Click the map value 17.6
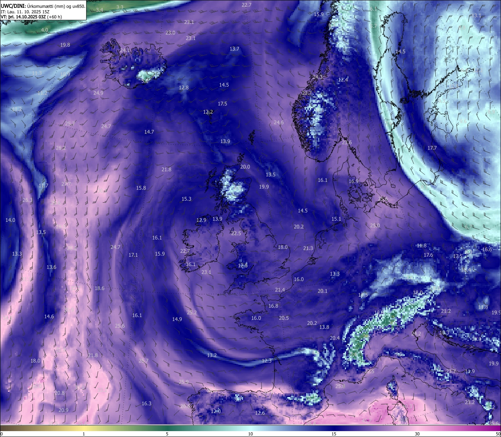The height and width of the screenshot is (437, 501). tap(428, 255)
